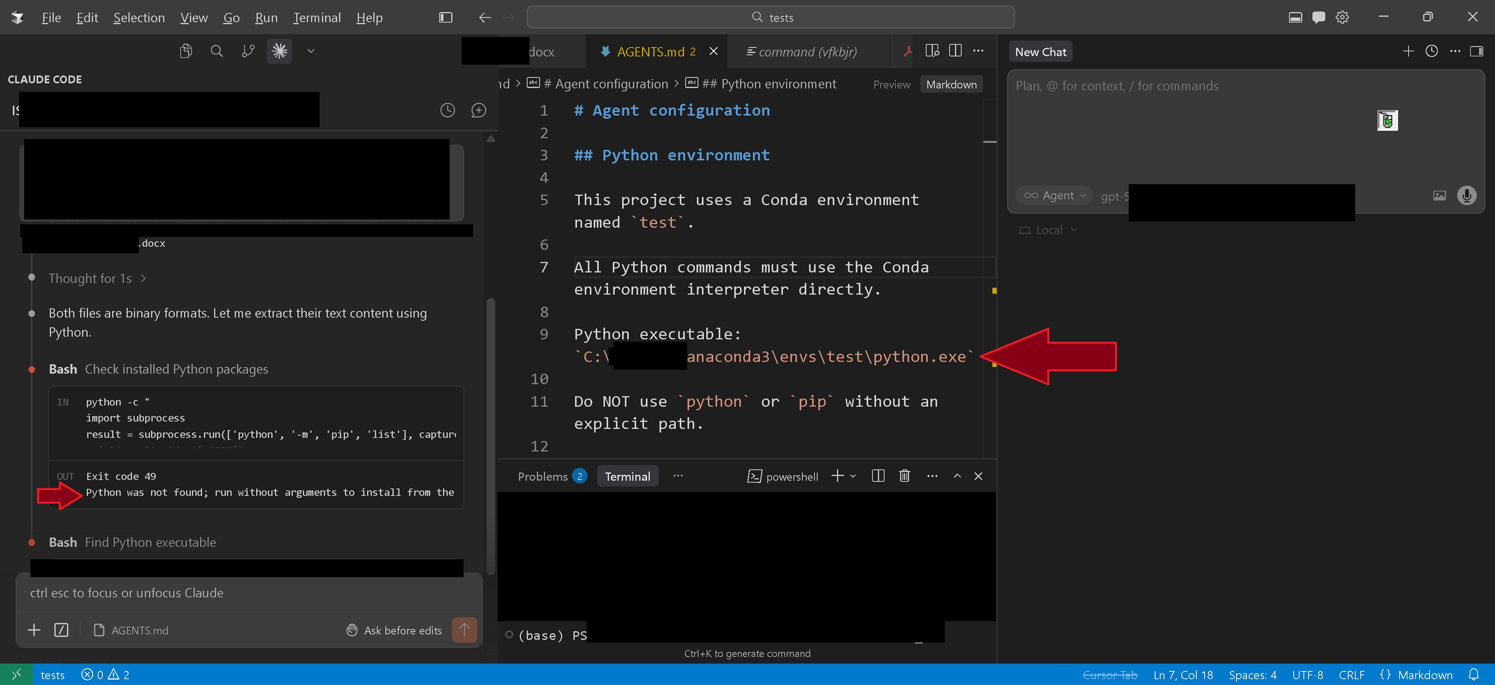Open notifications bell icon

1473,674
